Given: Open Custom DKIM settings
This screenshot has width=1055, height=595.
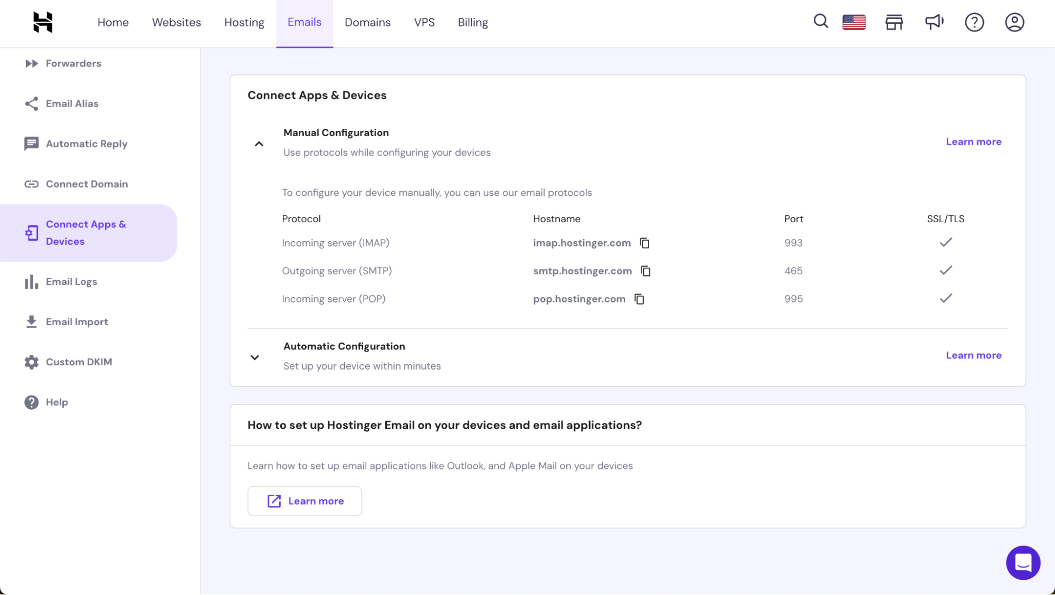Looking at the screenshot, I should 79,362.
